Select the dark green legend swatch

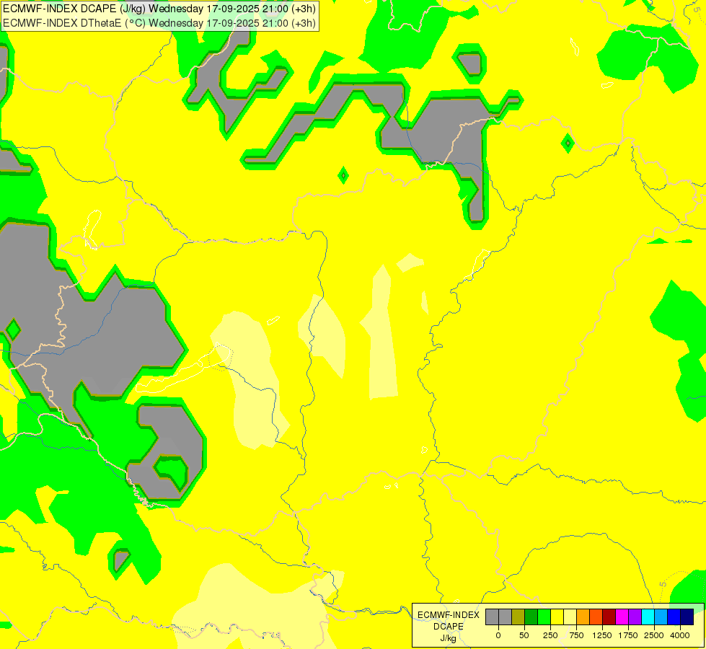click(x=531, y=617)
